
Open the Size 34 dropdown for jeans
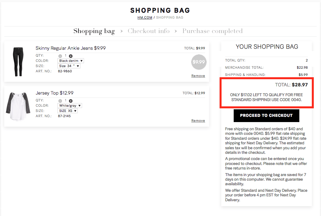pyautogui.click(x=69, y=66)
